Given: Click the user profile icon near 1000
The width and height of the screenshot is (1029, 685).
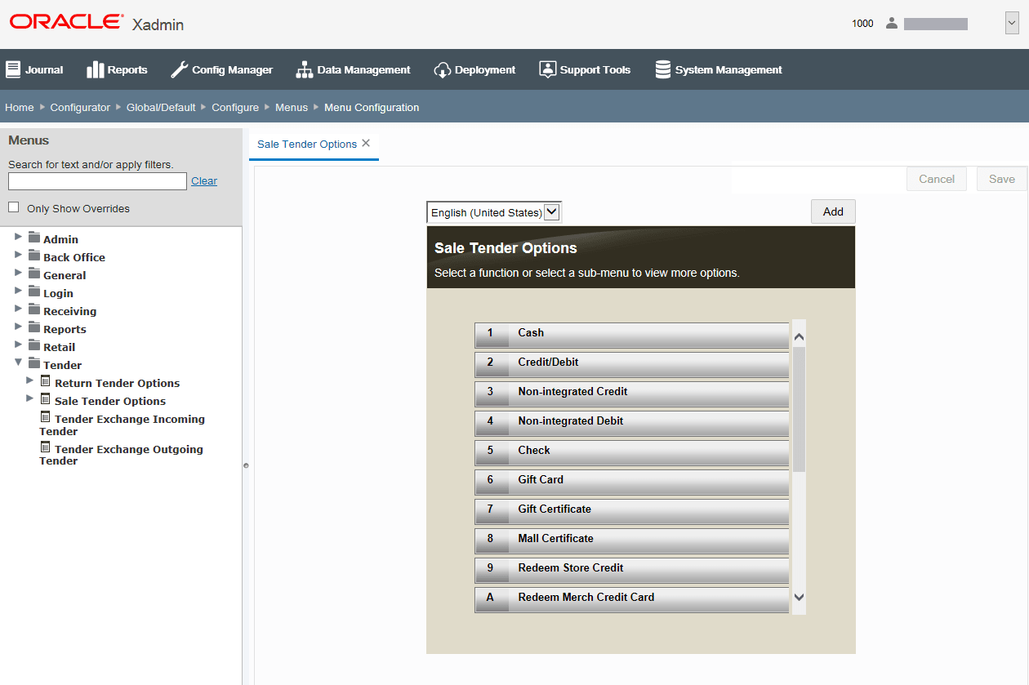Looking at the screenshot, I should (891, 23).
